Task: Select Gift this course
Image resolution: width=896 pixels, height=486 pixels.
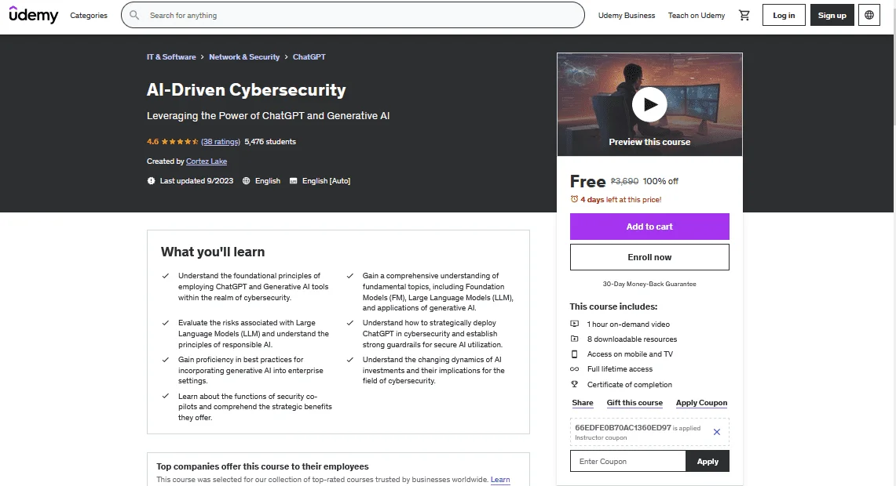Action: point(635,403)
